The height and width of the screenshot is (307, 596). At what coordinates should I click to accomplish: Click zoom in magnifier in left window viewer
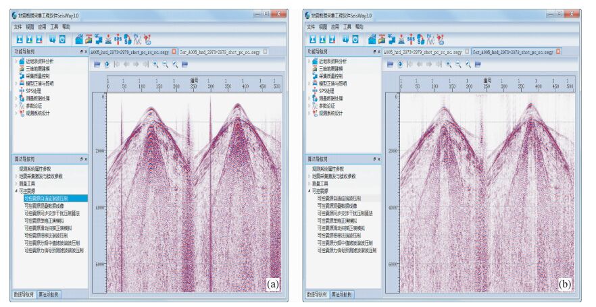(154, 64)
